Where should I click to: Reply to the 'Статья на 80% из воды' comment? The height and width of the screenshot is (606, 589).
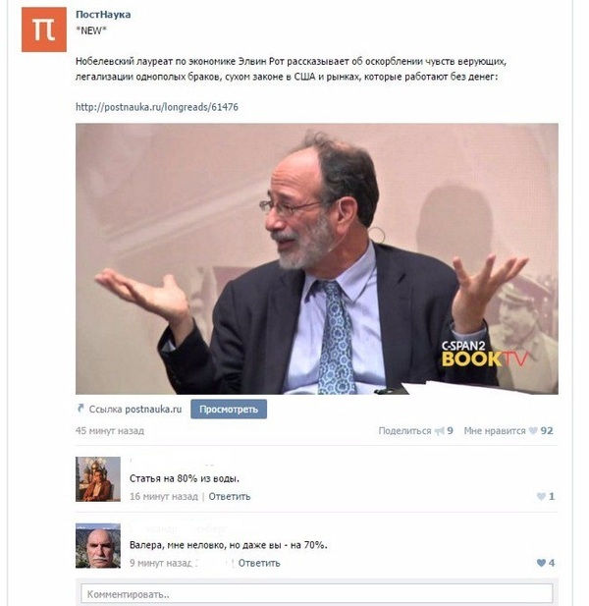coord(230,496)
